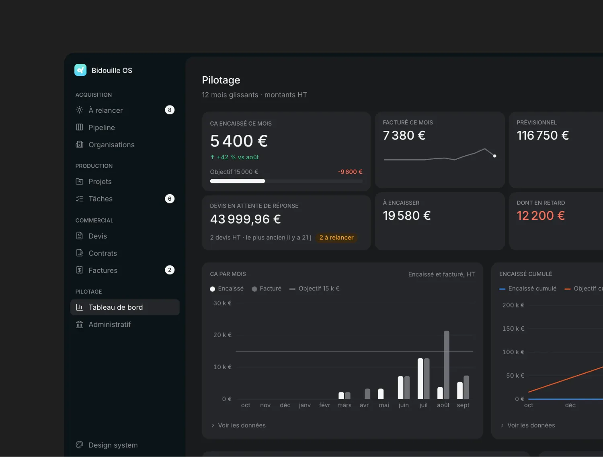
Task: Go to Contrats
Action: tap(125, 253)
